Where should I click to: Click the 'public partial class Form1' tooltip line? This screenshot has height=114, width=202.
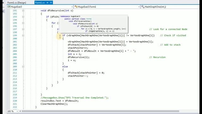(x=78, y=19)
